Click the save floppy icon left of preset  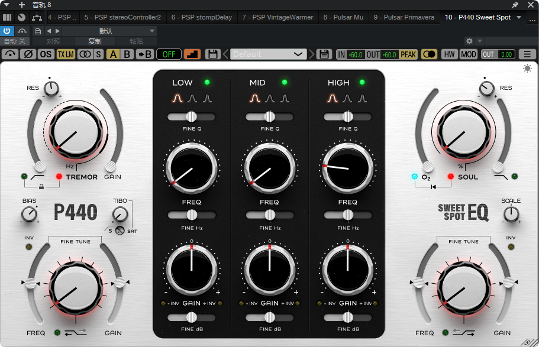pyautogui.click(x=213, y=54)
